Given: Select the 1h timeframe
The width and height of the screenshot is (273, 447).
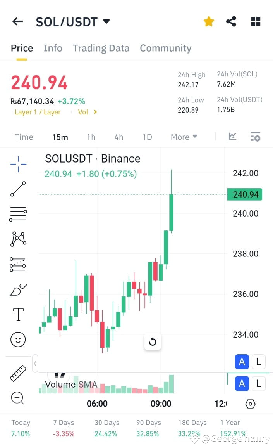Looking at the screenshot, I should coord(91,137).
